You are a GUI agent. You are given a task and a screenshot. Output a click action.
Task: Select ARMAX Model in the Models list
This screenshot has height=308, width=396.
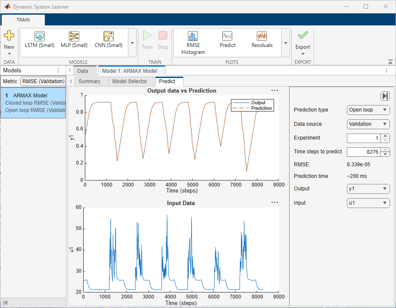(33, 103)
